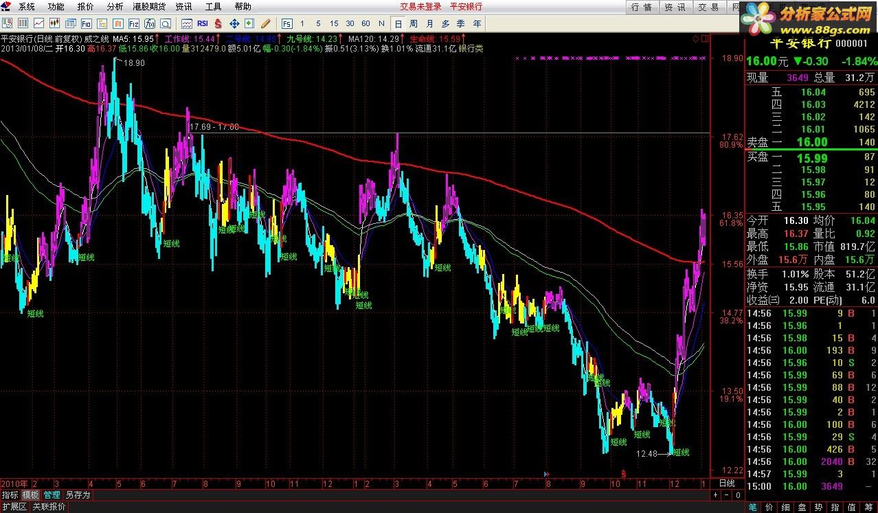The width and height of the screenshot is (878, 513).
Task: Select the 势 tab in quote panel
Action: point(819,507)
